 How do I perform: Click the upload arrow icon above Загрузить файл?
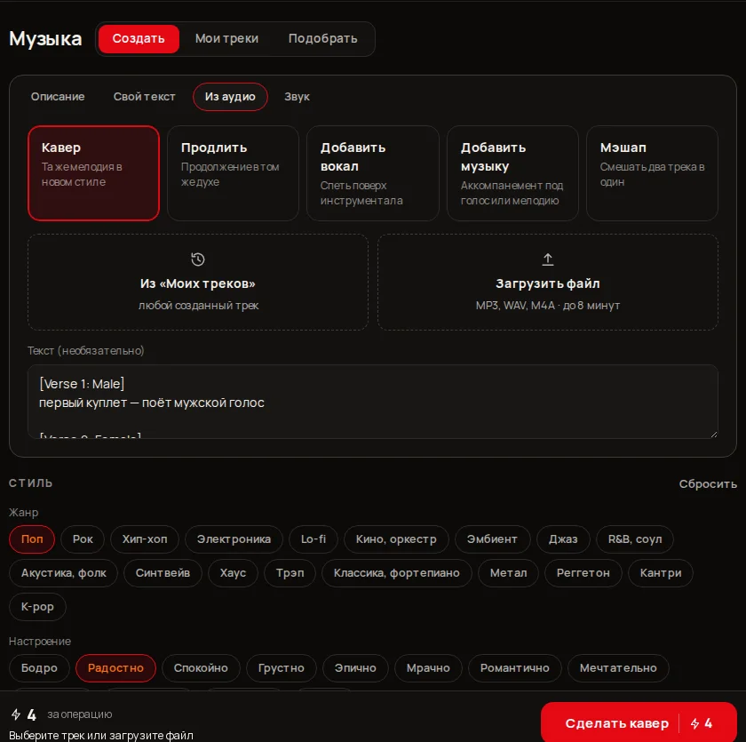[548, 259]
